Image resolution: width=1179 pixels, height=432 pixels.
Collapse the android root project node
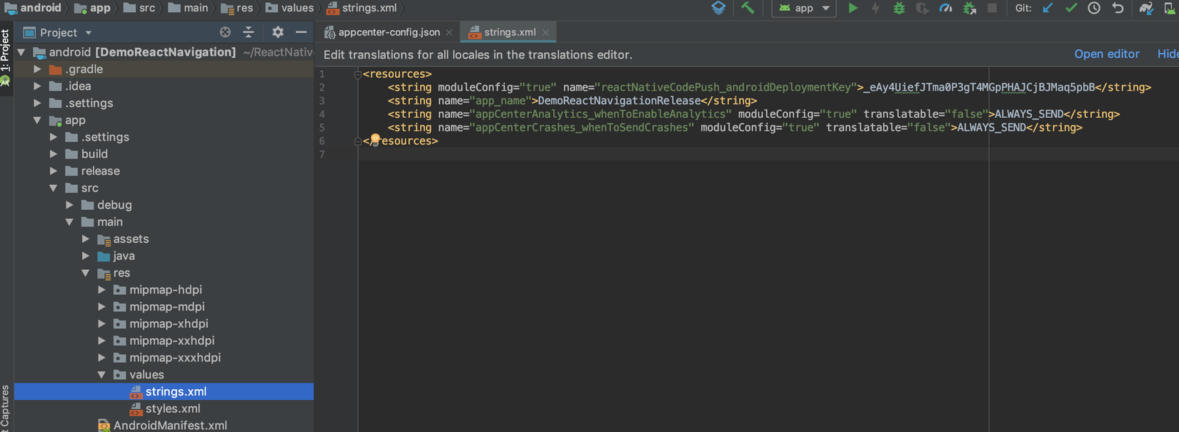[21, 52]
